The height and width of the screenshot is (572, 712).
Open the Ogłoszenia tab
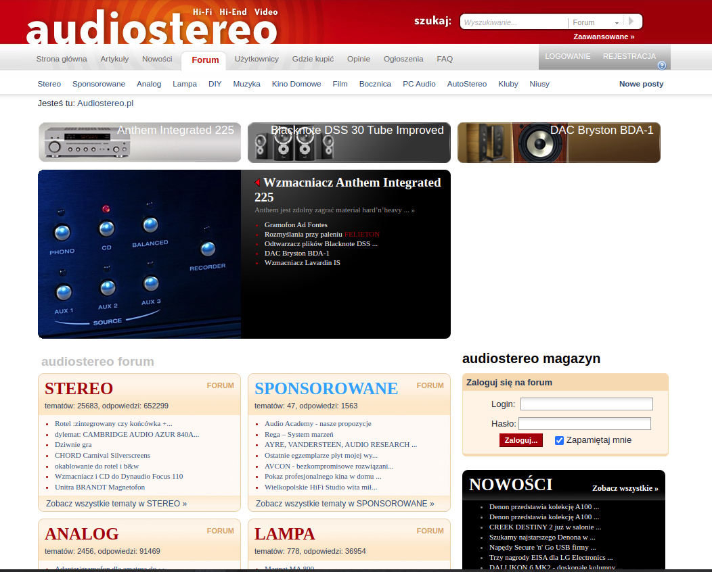pyautogui.click(x=403, y=59)
